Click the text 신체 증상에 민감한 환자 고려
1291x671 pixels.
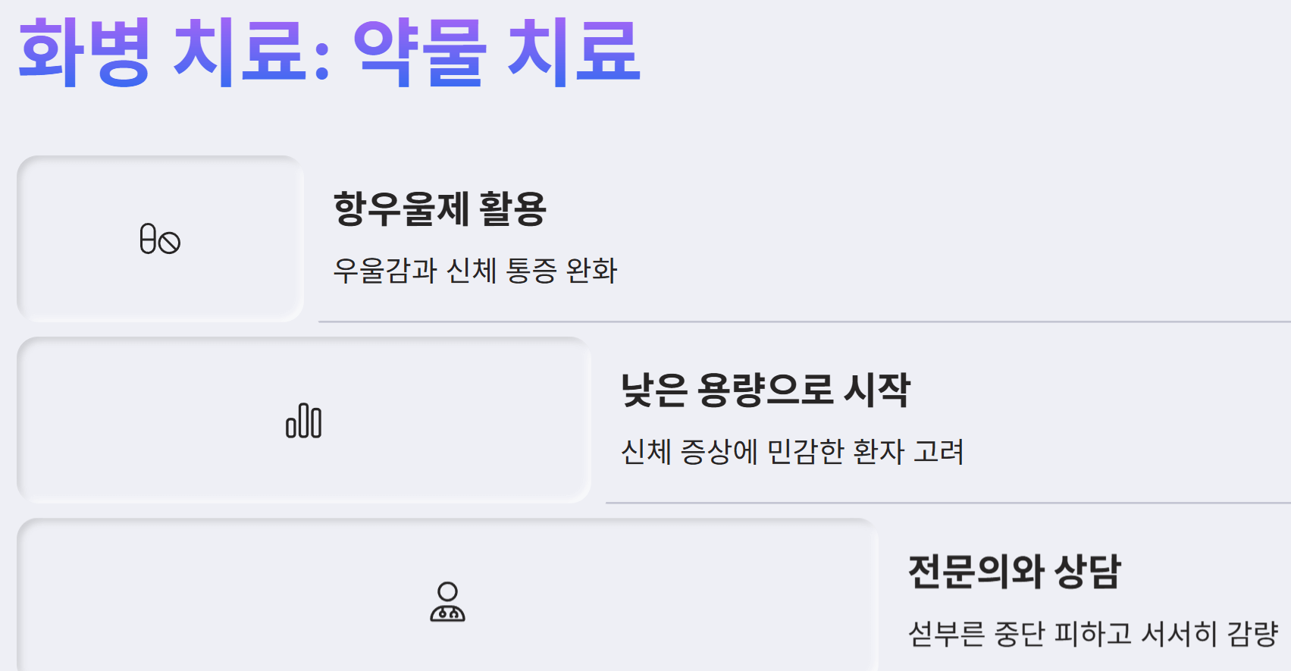[792, 452]
